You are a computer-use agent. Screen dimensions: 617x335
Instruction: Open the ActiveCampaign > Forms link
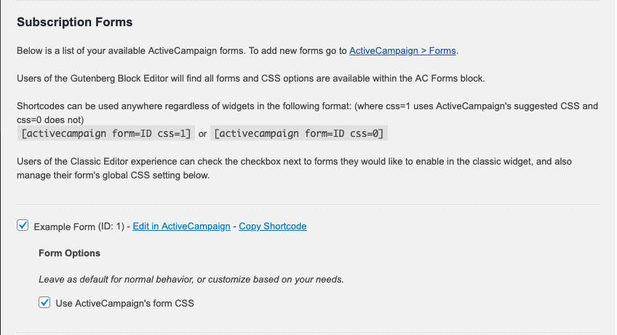pyautogui.click(x=403, y=50)
